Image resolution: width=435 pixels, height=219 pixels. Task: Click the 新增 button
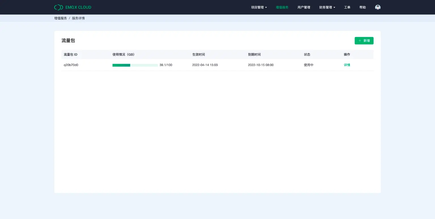pyautogui.click(x=364, y=41)
